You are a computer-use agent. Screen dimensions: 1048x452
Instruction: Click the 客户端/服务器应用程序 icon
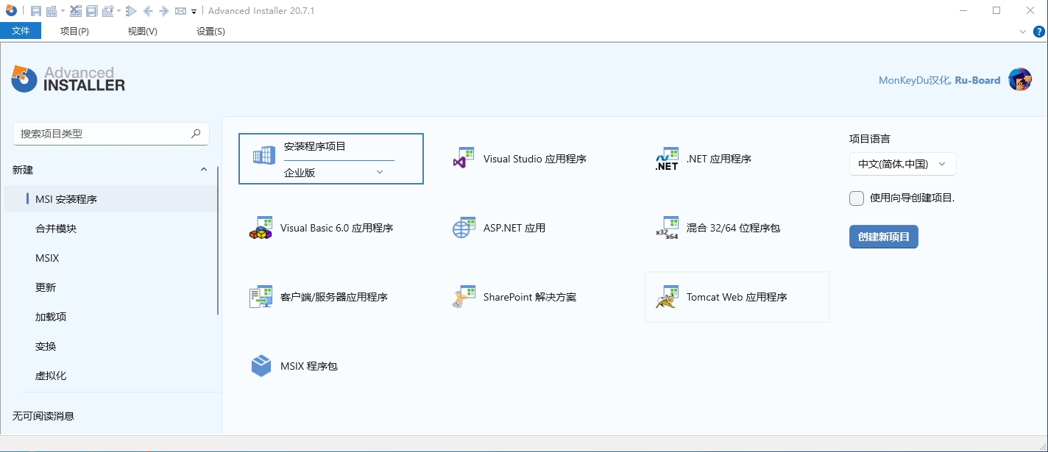pos(261,297)
